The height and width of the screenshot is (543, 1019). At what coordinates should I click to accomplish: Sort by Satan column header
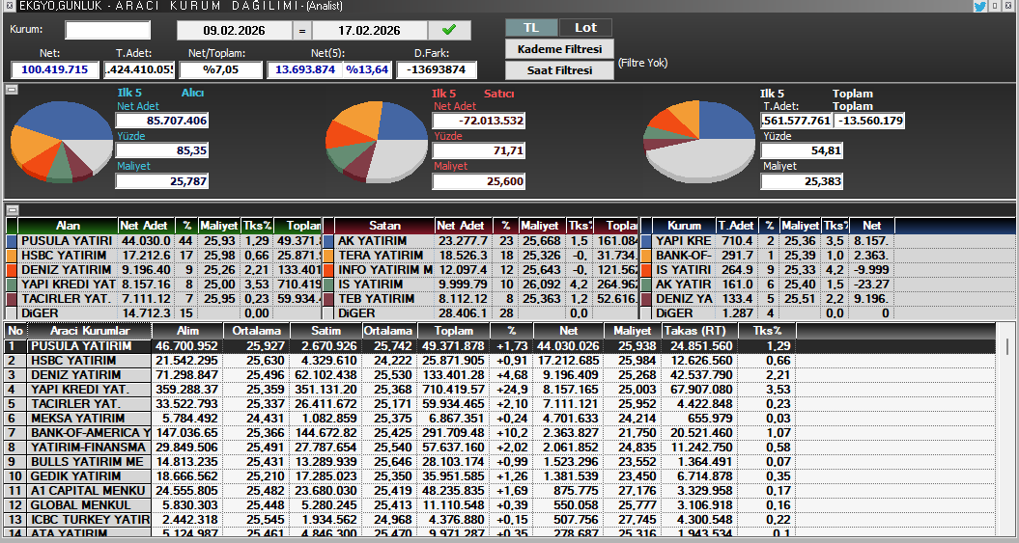point(384,226)
